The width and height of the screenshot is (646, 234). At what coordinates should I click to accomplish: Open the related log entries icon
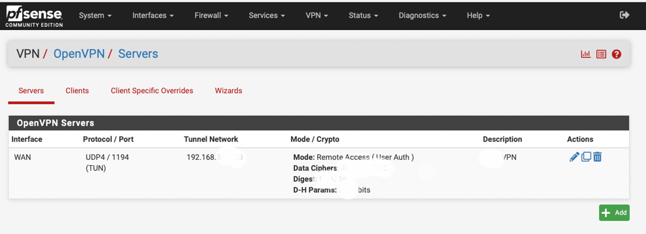tap(601, 54)
